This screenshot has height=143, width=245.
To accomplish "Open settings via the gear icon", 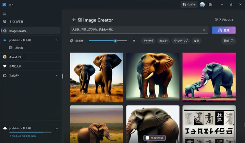I will pyautogui.click(x=210, y=5).
